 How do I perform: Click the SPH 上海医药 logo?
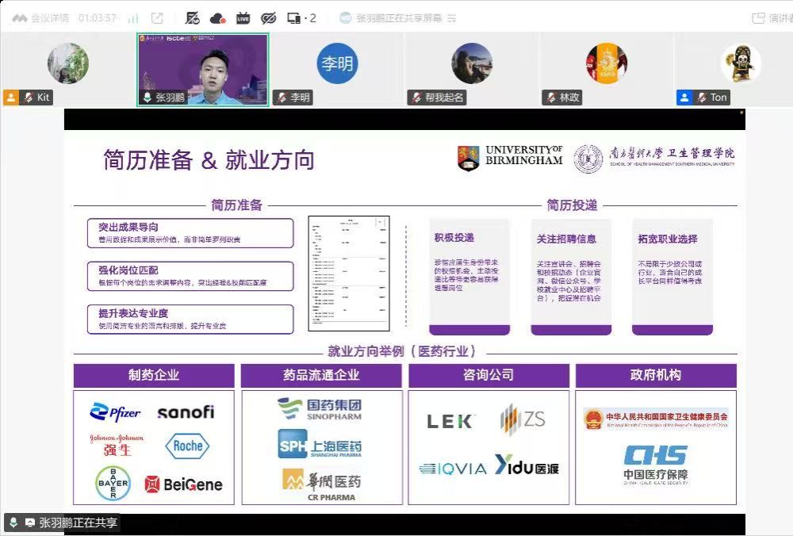pos(320,444)
